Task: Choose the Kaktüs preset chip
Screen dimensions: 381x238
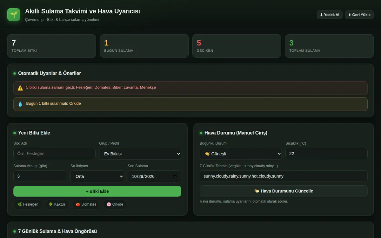Action: 57,204
